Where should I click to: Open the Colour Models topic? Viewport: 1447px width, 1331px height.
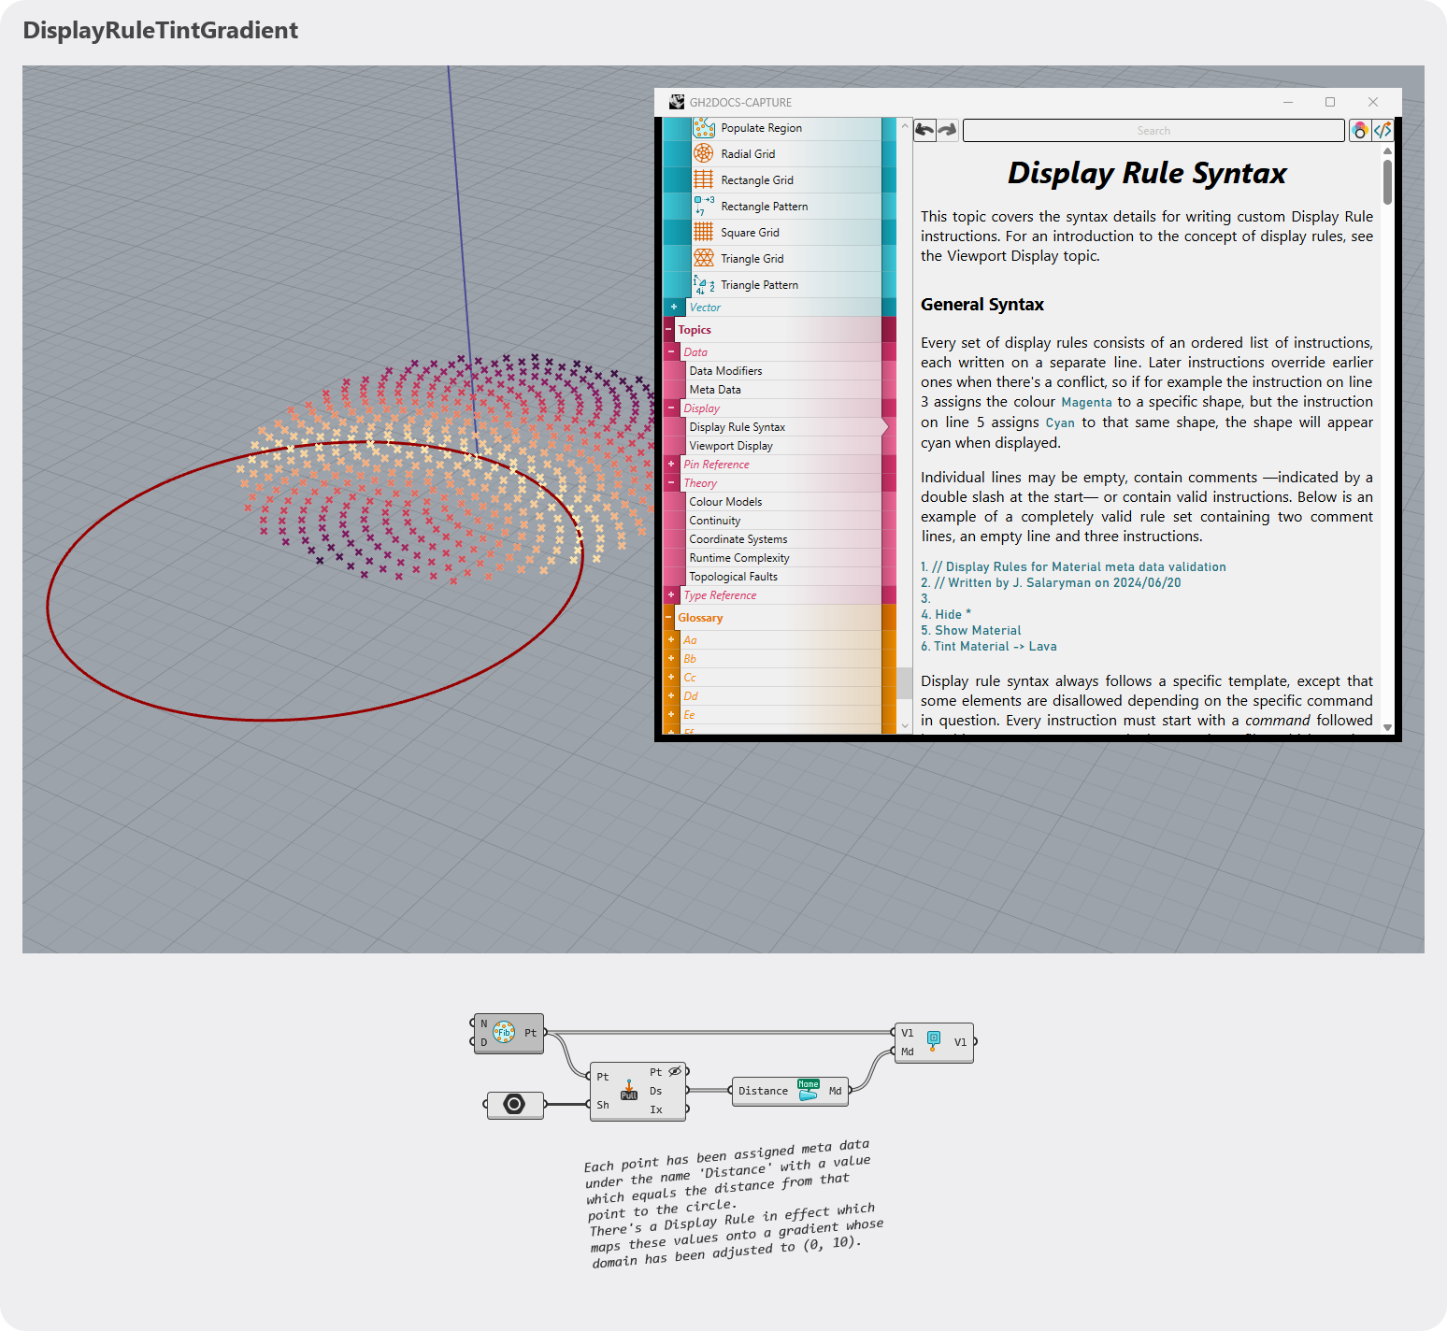pyautogui.click(x=725, y=502)
